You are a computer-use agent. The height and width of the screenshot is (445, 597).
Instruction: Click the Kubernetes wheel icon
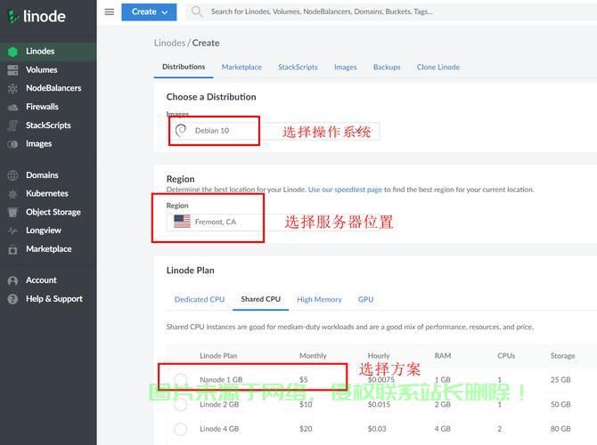(12, 194)
